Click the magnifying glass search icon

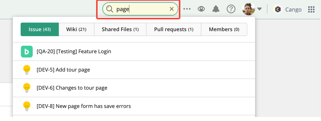click(x=110, y=9)
